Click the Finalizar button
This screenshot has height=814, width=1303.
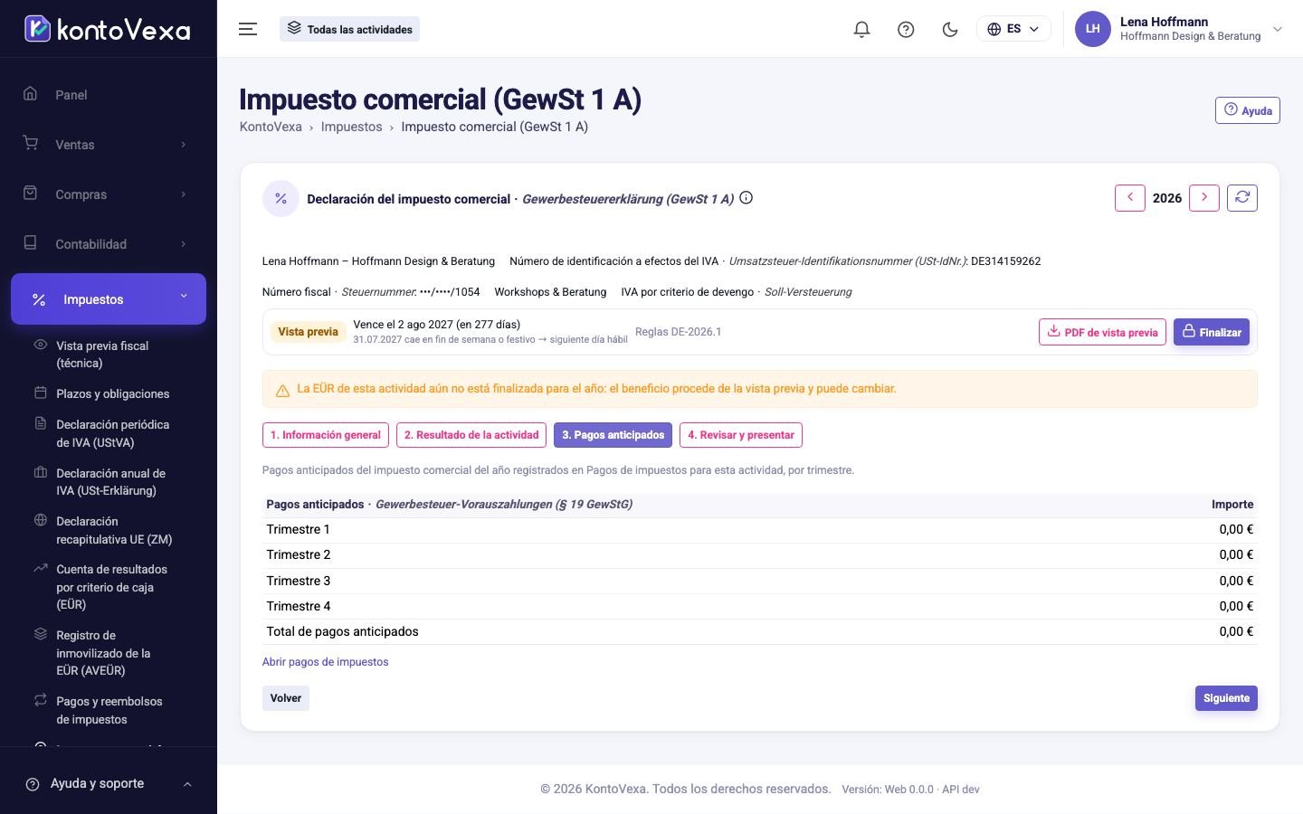point(1212,332)
